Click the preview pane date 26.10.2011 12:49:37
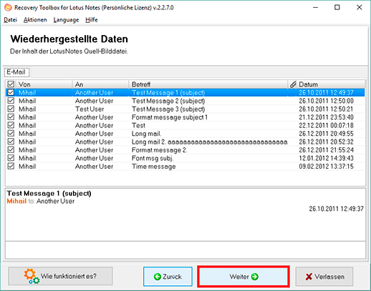The width and height of the screenshot is (371, 291). coord(336,209)
